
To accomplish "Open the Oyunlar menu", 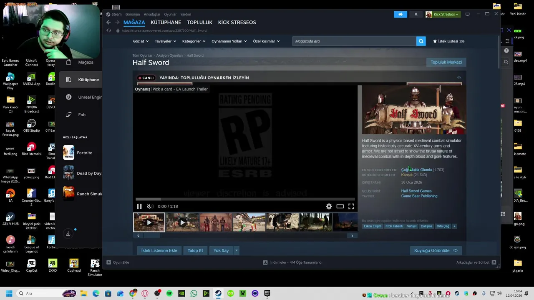I will pyautogui.click(x=170, y=14).
